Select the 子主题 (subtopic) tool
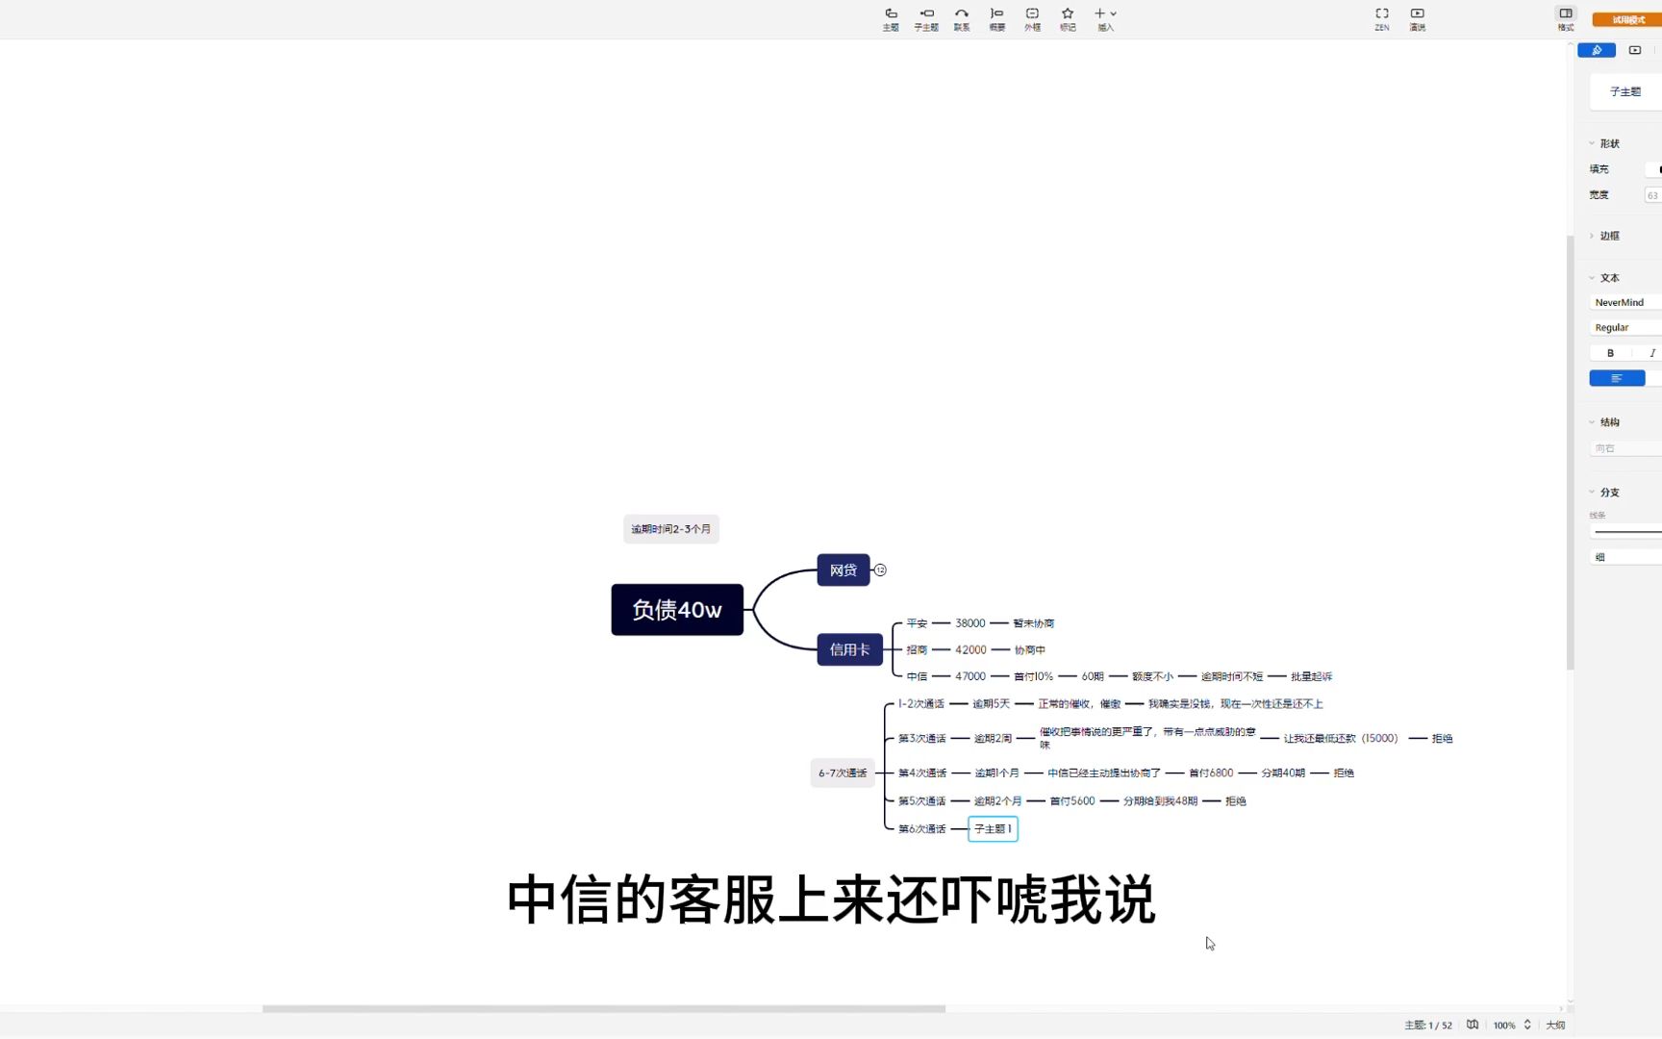1662x1039 pixels. click(925, 18)
